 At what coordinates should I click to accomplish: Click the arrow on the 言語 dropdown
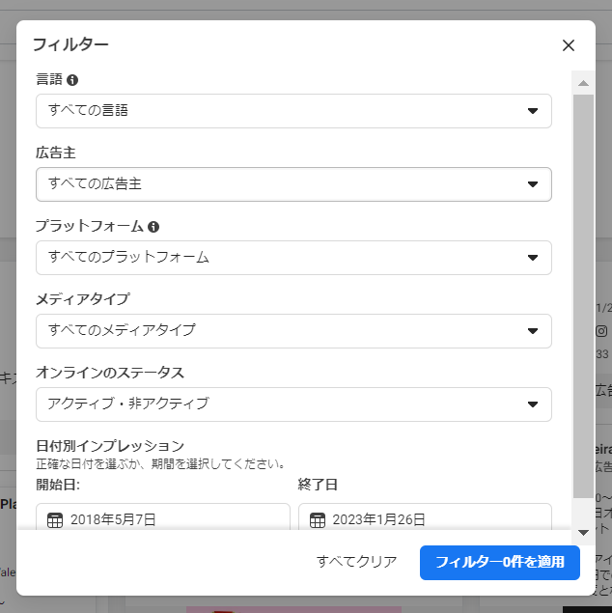coord(533,111)
